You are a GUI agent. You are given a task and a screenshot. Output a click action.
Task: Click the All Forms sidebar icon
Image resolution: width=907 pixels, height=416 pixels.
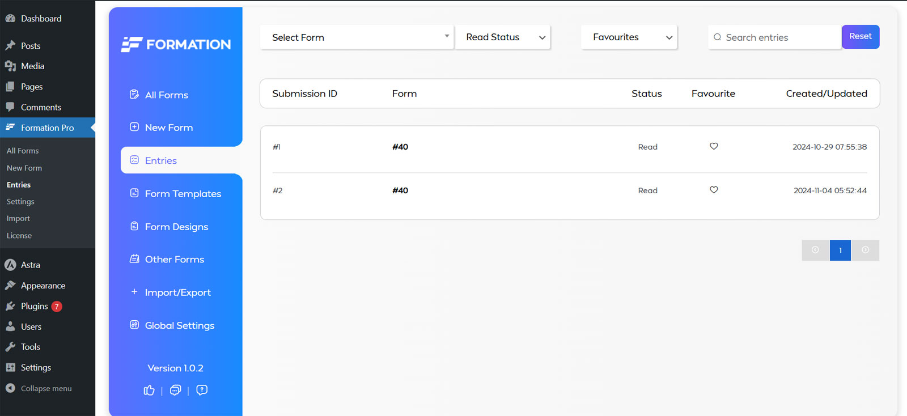click(134, 95)
